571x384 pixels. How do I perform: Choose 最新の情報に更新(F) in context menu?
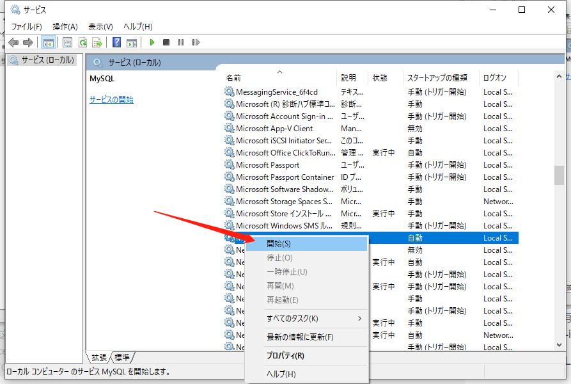pyautogui.click(x=307, y=337)
